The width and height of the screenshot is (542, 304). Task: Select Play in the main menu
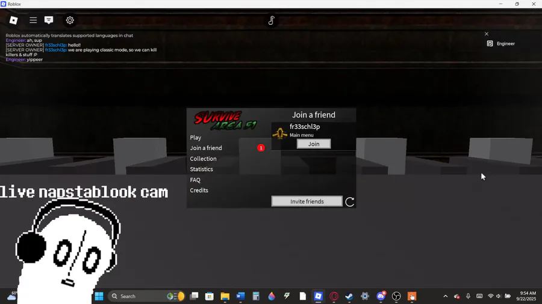point(195,138)
